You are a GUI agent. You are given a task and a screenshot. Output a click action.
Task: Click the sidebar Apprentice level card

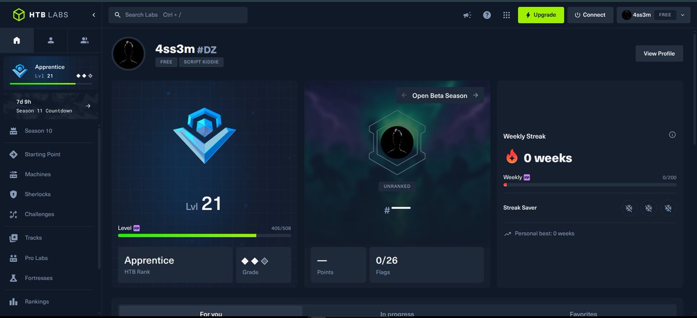[51, 73]
